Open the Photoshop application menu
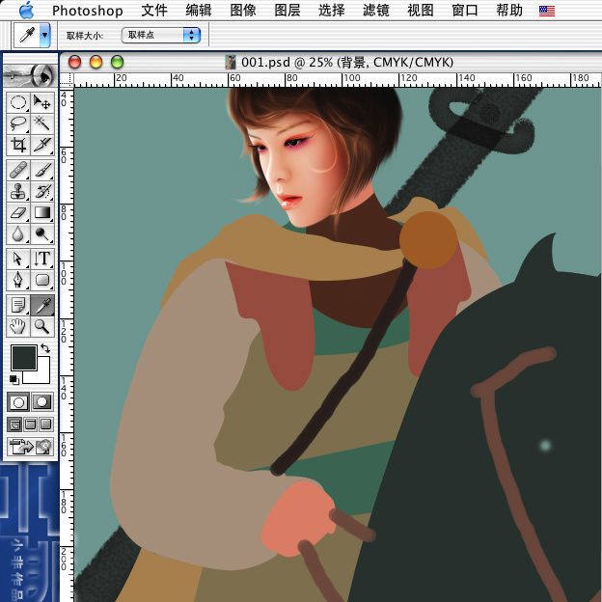 point(88,11)
